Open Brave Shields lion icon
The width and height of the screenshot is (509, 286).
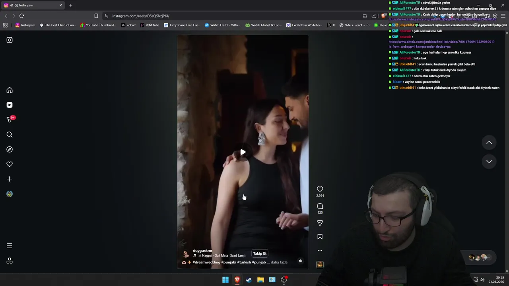(383, 16)
